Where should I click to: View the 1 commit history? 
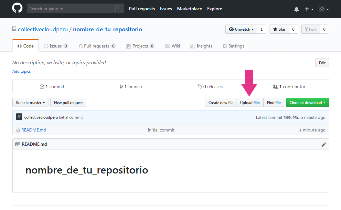click(52, 87)
